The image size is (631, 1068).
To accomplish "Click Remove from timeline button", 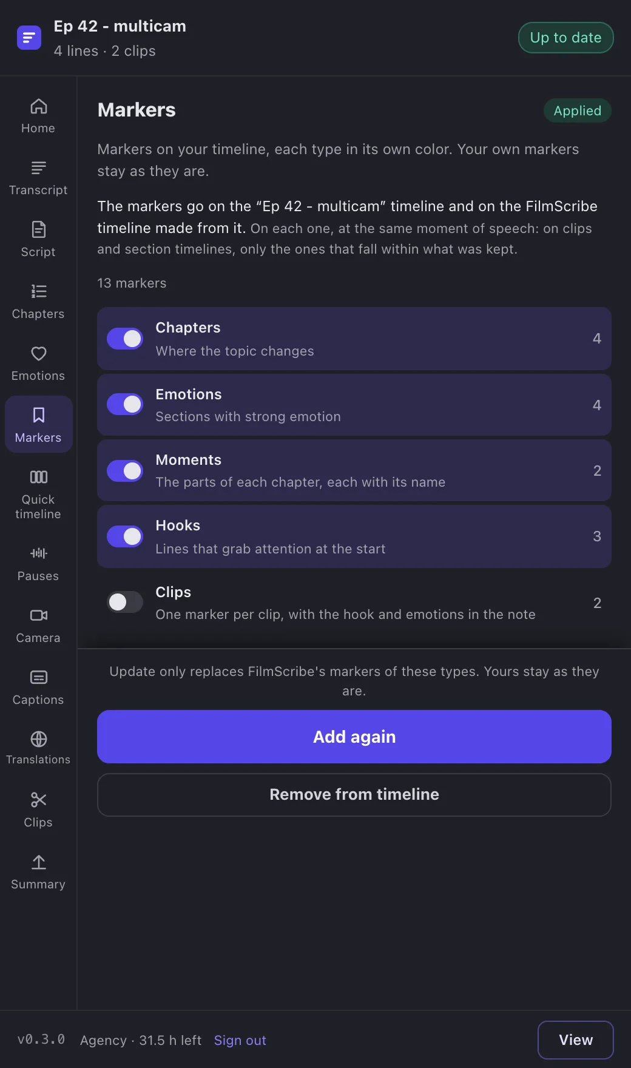I will (x=354, y=795).
